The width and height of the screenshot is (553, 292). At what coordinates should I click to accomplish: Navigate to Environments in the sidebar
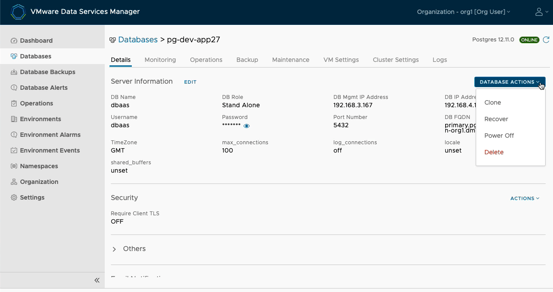(41, 119)
